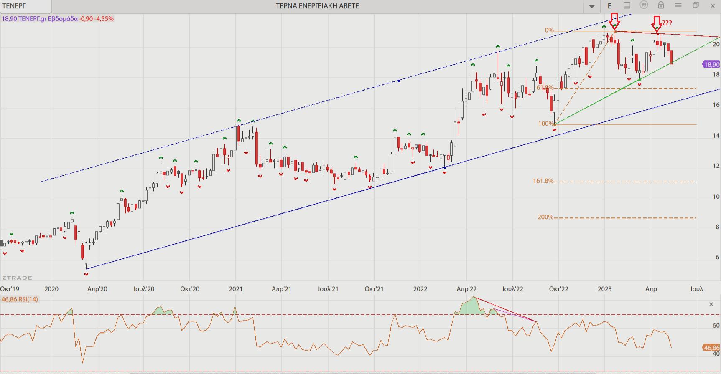Click the 'Απρ'20' time axis label
Image resolution: width=721 pixels, height=374 pixels.
(x=97, y=289)
